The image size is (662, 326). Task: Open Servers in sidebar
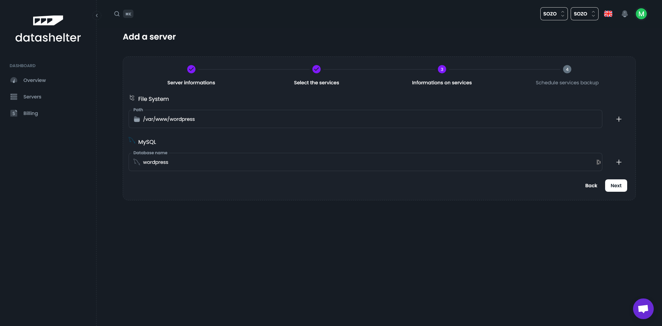[x=32, y=97]
